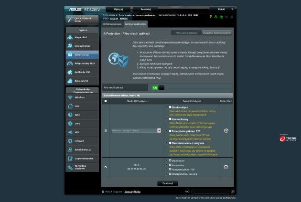Switch to Kontrola rodzicielska tab
Viewport: 301px width, 202px height.
click(136, 24)
